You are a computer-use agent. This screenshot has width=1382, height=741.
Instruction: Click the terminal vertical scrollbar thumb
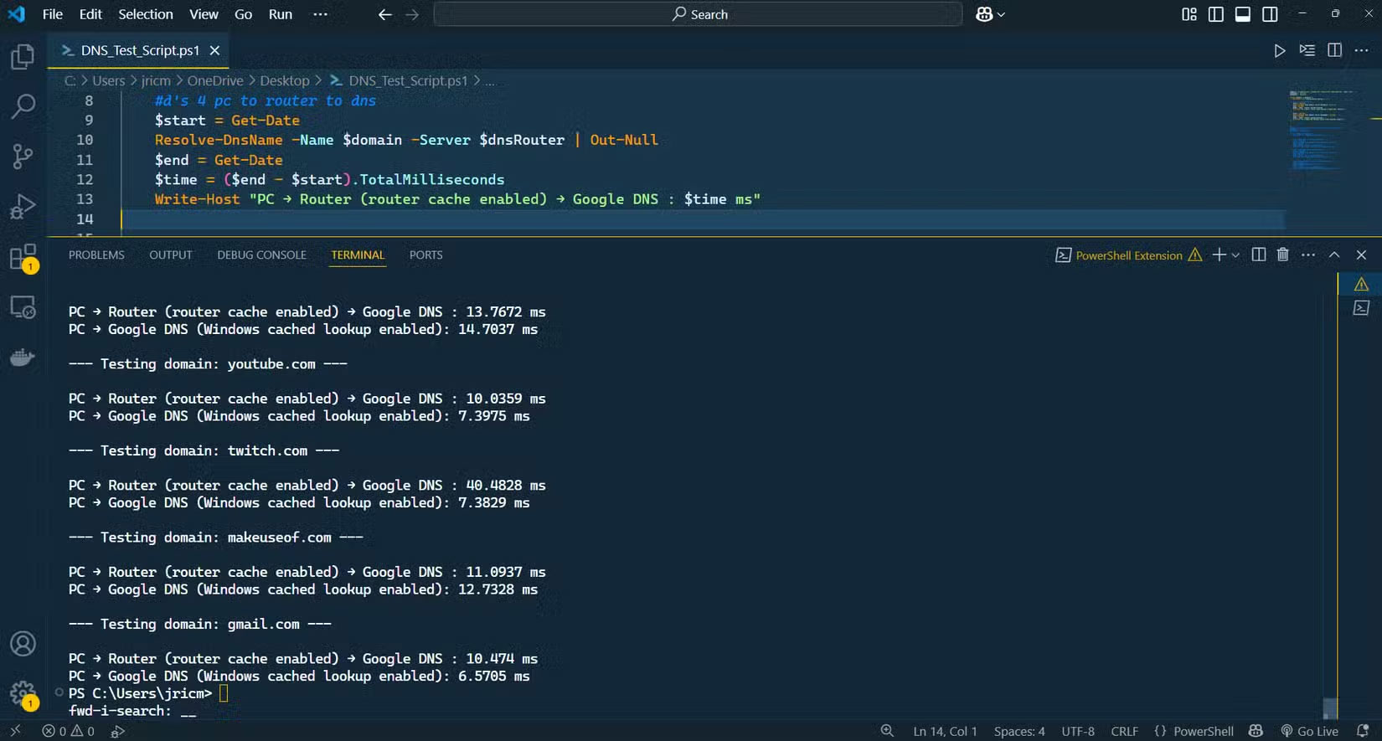coord(1330,708)
